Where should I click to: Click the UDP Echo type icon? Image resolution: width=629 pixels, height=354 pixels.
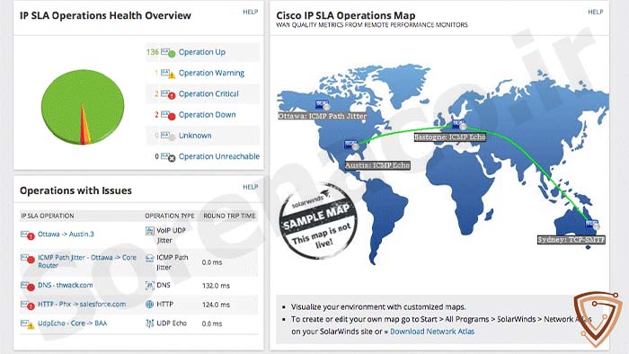click(x=150, y=323)
